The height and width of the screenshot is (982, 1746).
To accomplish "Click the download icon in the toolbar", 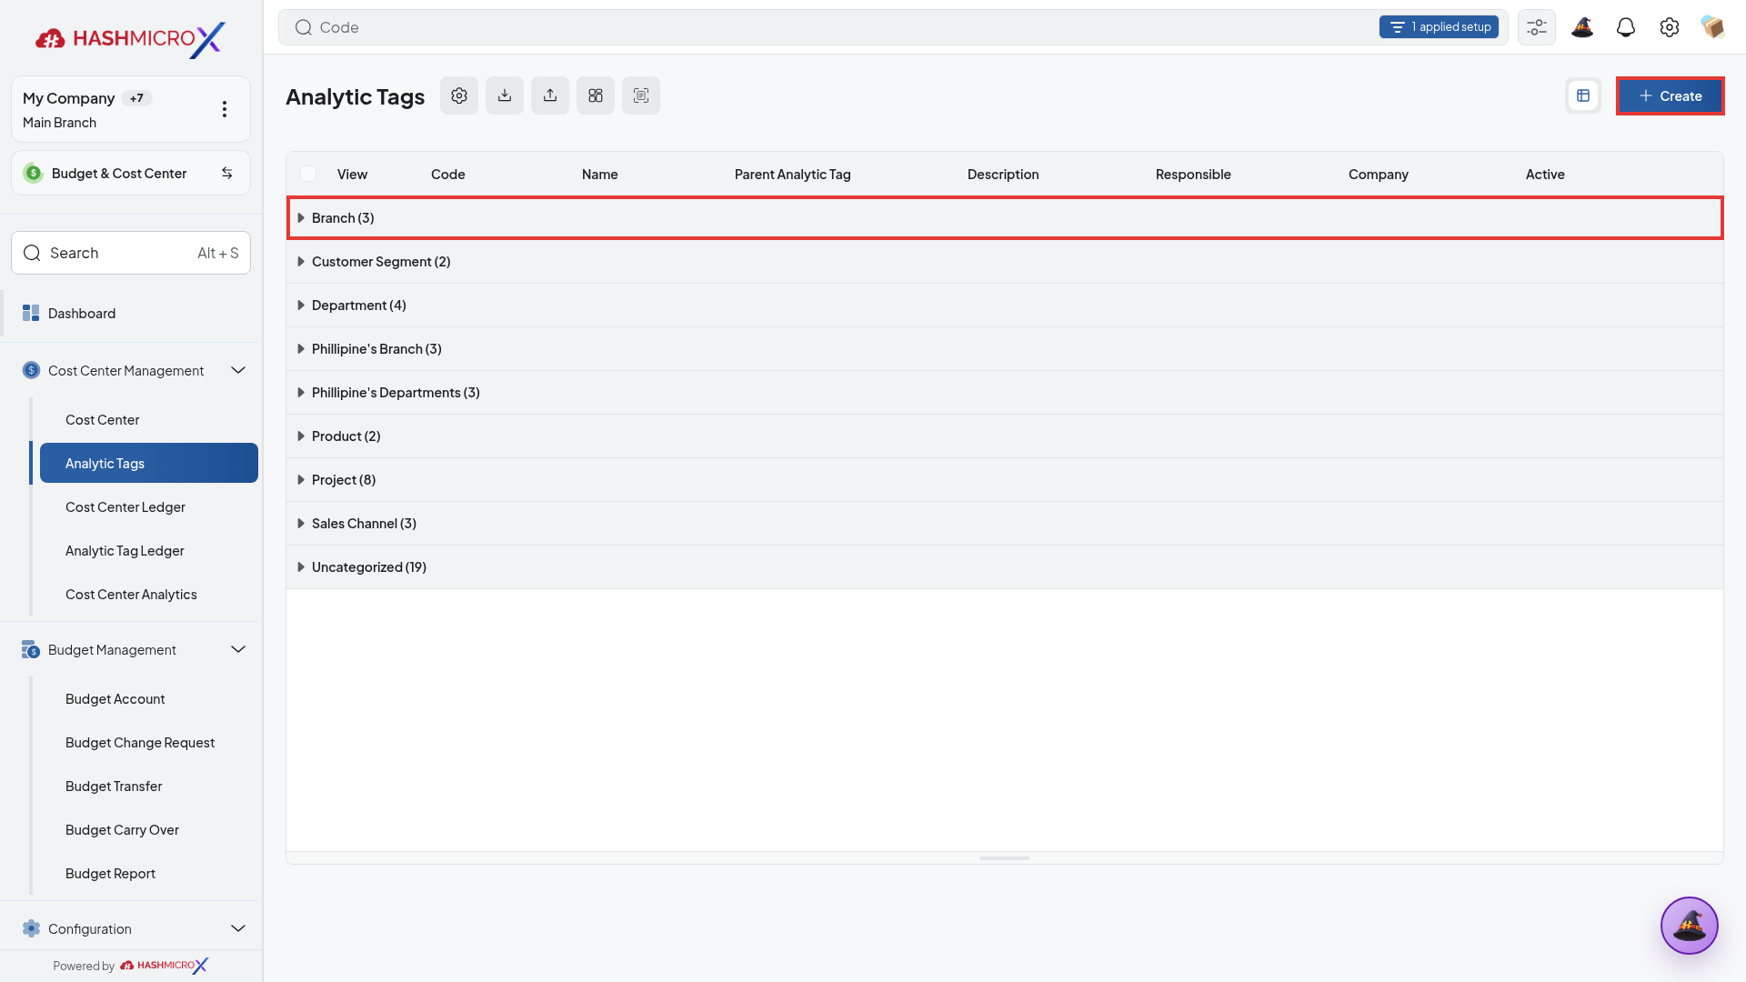I will pos(505,95).
